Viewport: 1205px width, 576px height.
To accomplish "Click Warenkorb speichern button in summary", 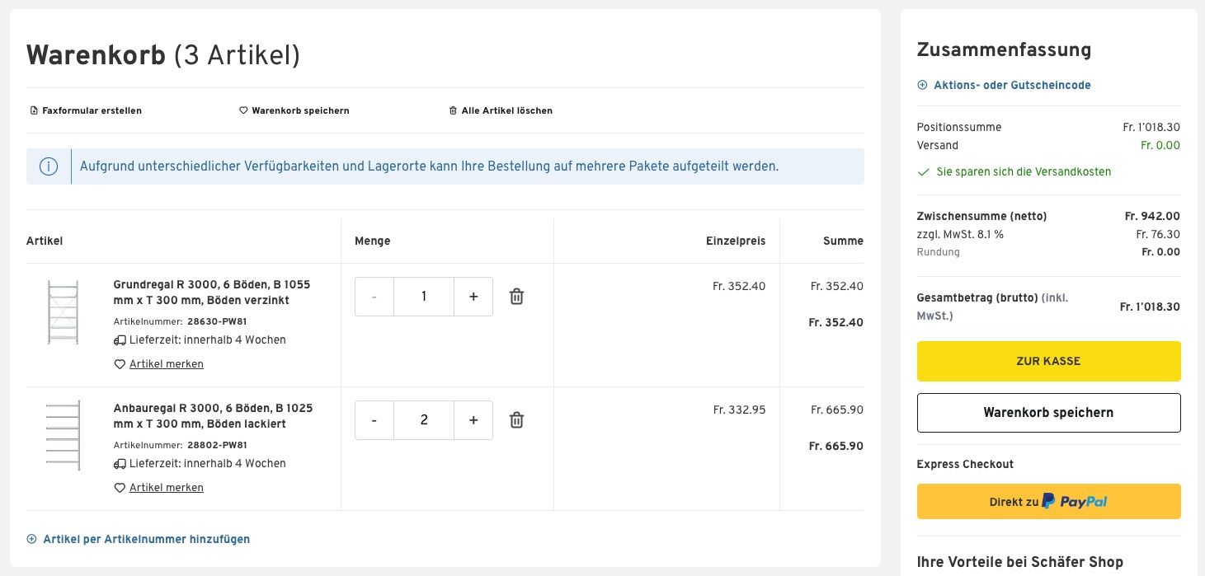I will coord(1048,413).
